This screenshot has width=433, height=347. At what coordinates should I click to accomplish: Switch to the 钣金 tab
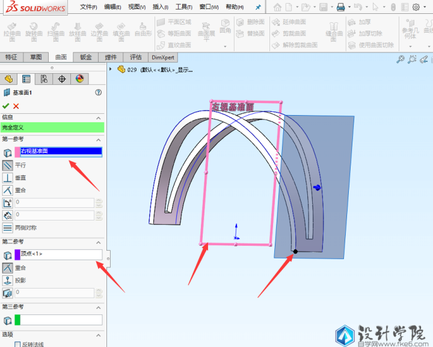tap(86, 57)
